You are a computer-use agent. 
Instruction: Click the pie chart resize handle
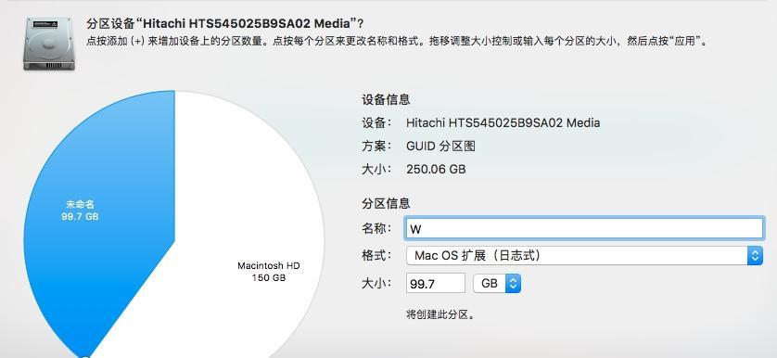(85, 356)
